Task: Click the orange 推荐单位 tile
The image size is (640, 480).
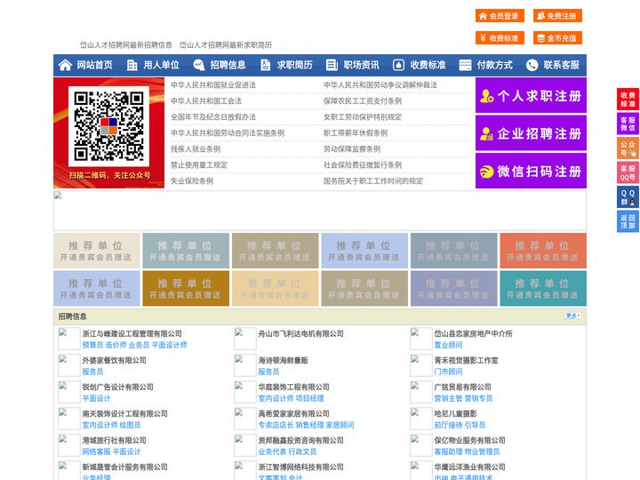Action: tap(543, 251)
